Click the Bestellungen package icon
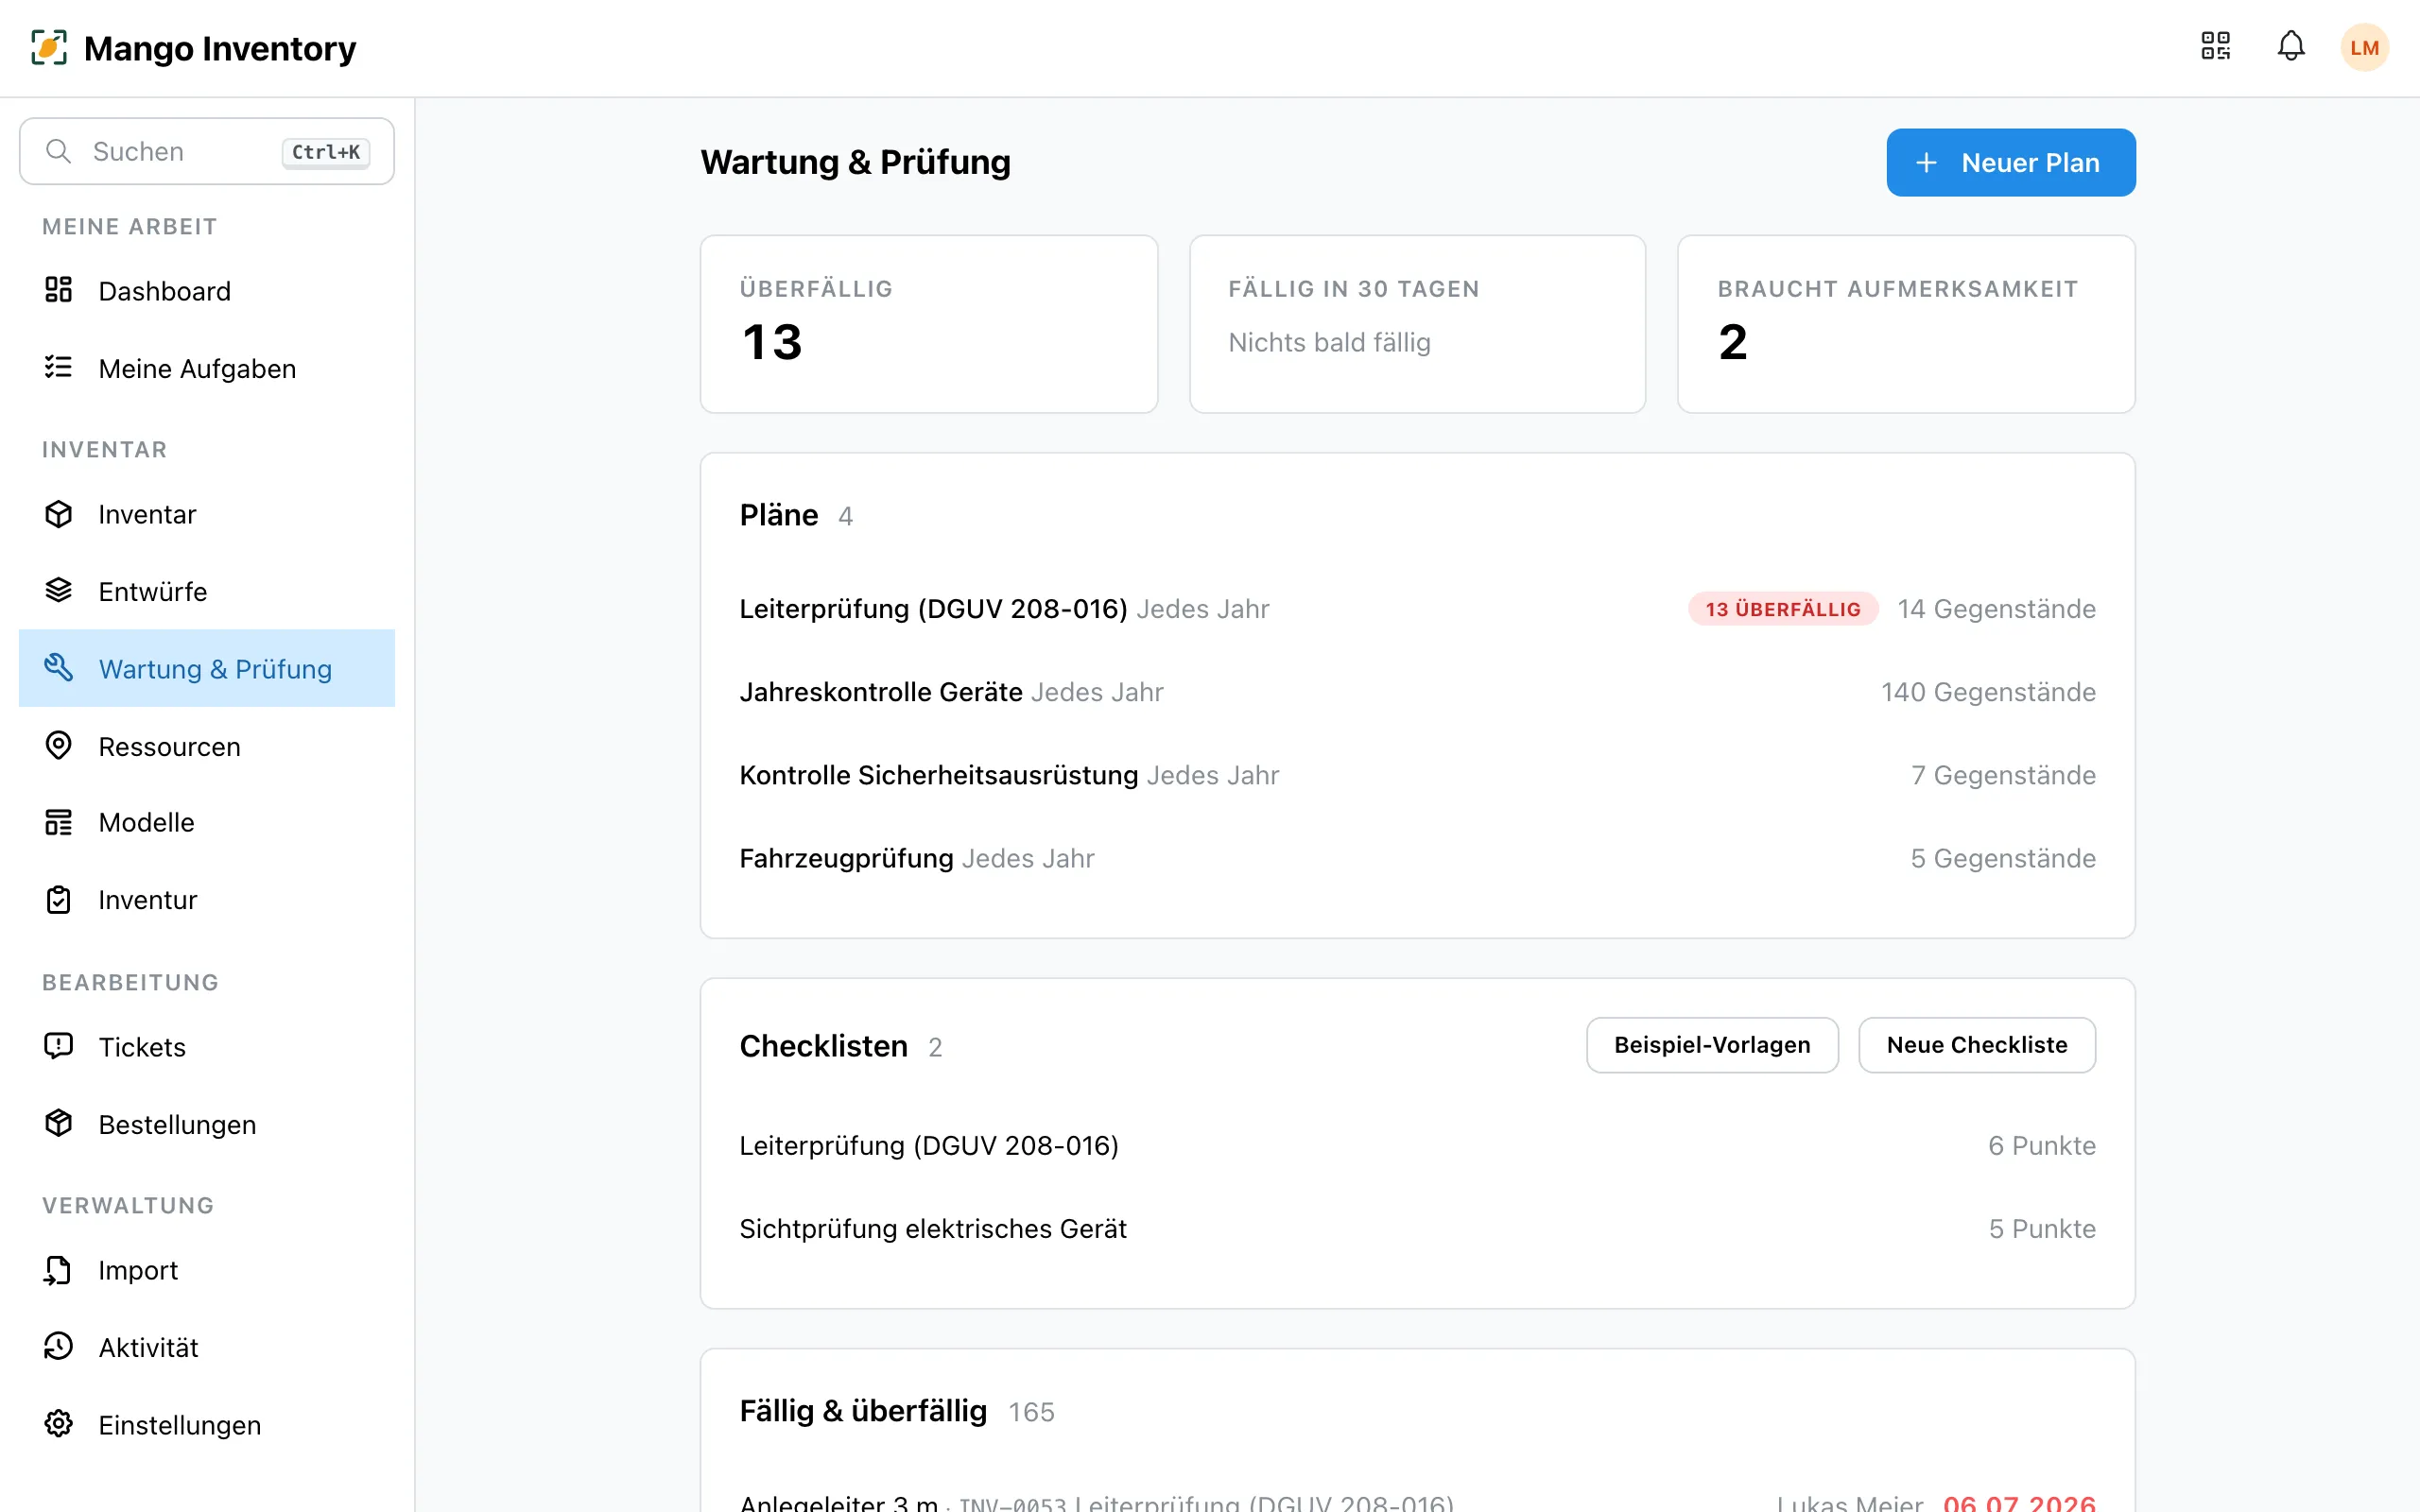Screen dimensions: 2420x1512 (59, 1123)
